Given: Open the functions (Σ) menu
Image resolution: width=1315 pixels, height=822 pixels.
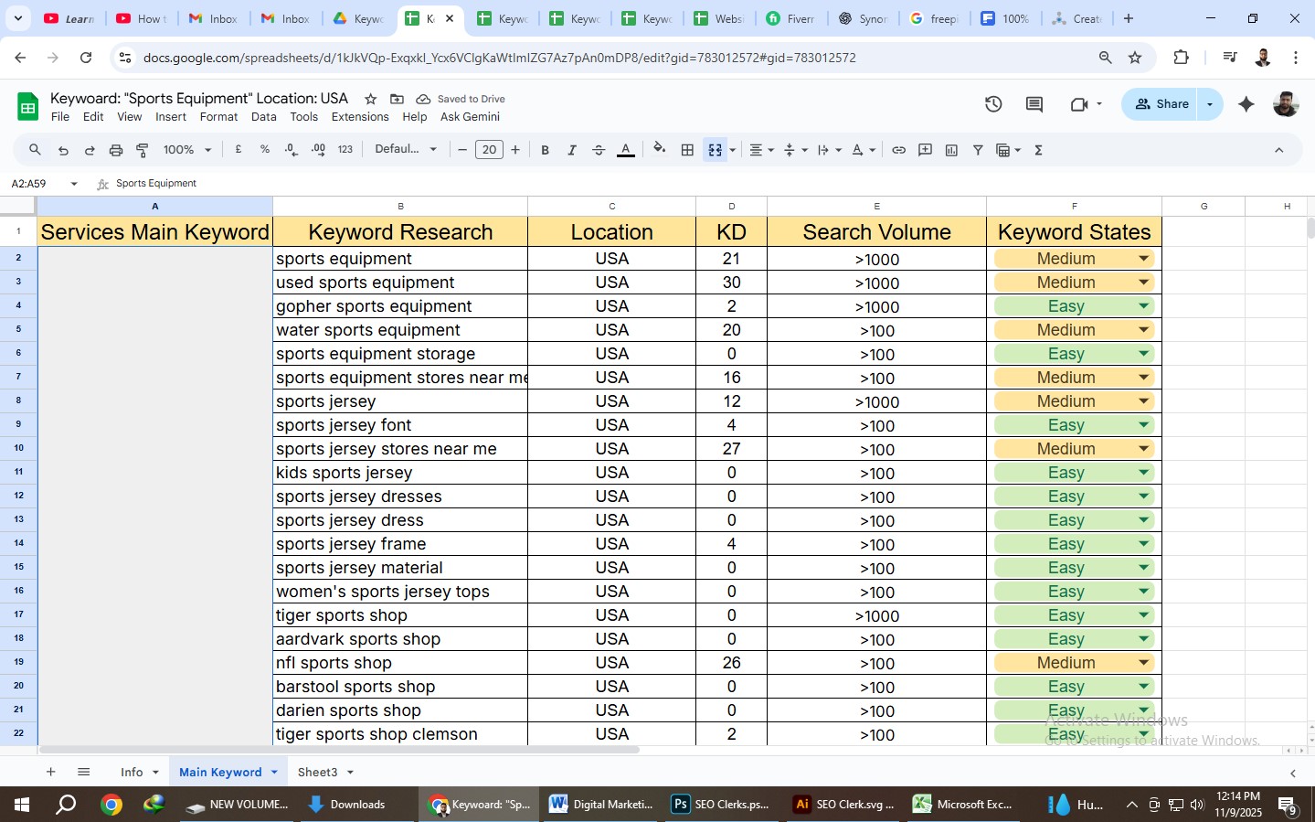Looking at the screenshot, I should (x=1037, y=149).
